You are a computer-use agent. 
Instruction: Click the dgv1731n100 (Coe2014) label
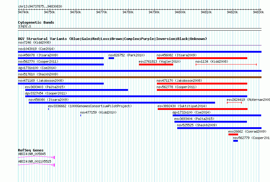click(37, 68)
